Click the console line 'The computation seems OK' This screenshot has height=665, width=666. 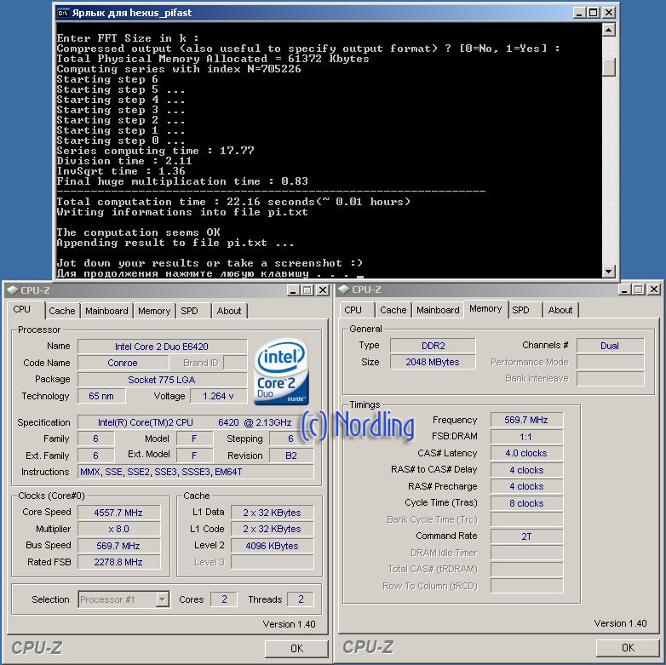(x=139, y=232)
